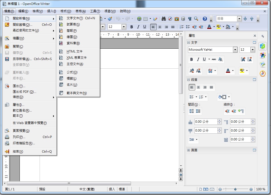Open the Microsoft YaHei font name dropdown
This screenshot has width=271, height=195.
[x=235, y=50]
